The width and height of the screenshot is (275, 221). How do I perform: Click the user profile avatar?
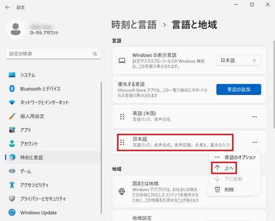coord(15,29)
